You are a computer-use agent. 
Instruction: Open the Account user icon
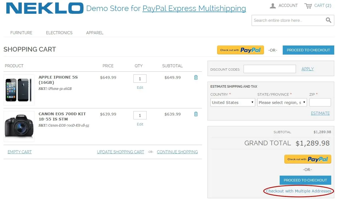click(x=273, y=6)
